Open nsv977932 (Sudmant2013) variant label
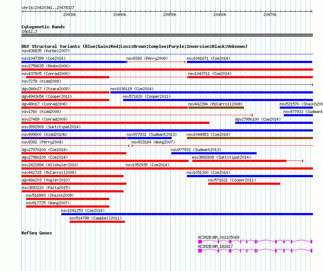Viewport: 323px width, 271px height. [x=196, y=150]
